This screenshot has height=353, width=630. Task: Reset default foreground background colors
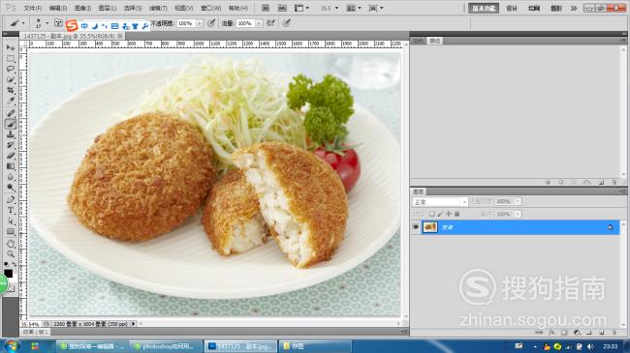(x=6, y=265)
